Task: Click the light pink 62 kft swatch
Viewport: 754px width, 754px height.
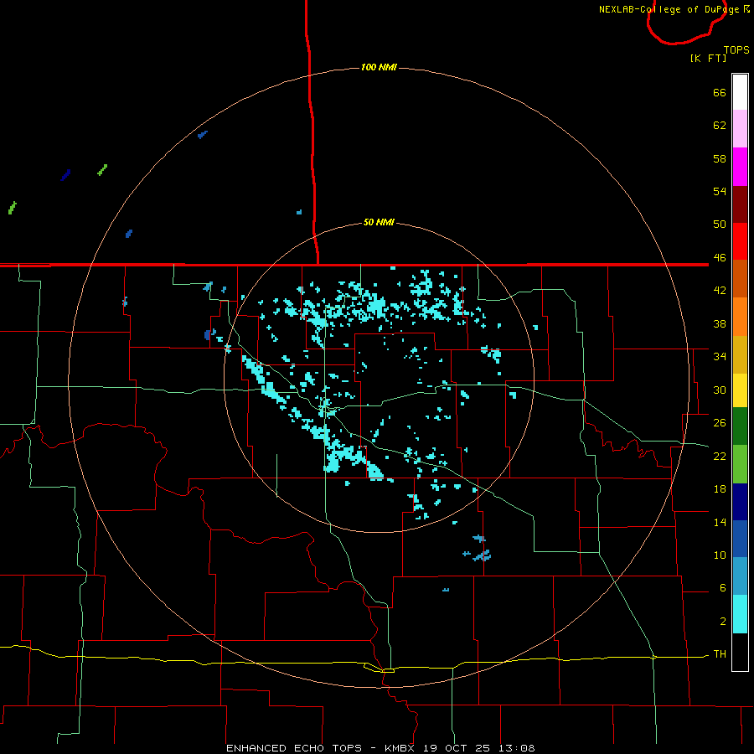Action: [740, 129]
